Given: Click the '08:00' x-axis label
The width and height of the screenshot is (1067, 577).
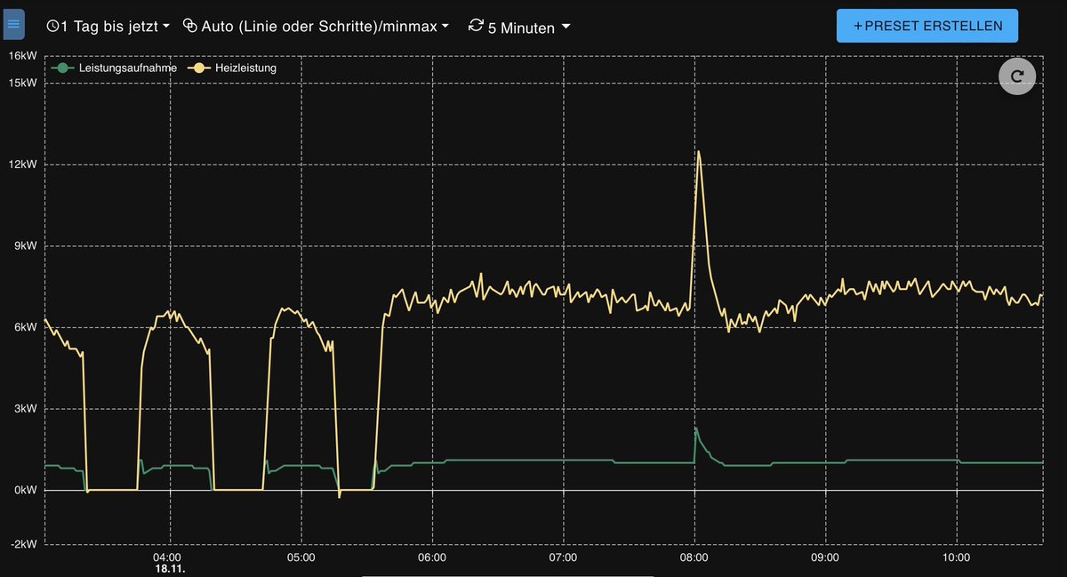Looking at the screenshot, I should (x=694, y=557).
